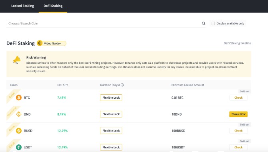This screenshot has width=268, height=152.
Task: Click the 0.01BTC minimum amount
Action: [x=178, y=98]
